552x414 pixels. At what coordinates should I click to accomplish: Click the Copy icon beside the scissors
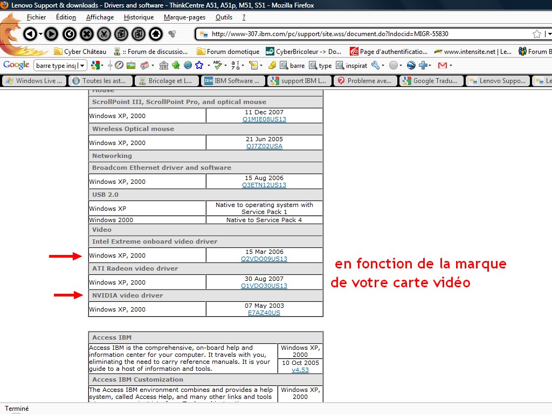click(x=121, y=34)
